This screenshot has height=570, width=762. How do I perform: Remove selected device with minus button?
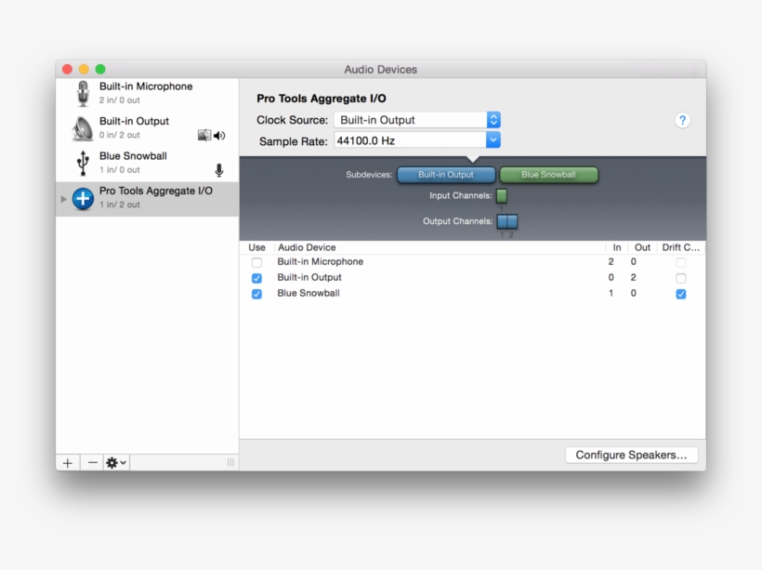click(x=92, y=462)
